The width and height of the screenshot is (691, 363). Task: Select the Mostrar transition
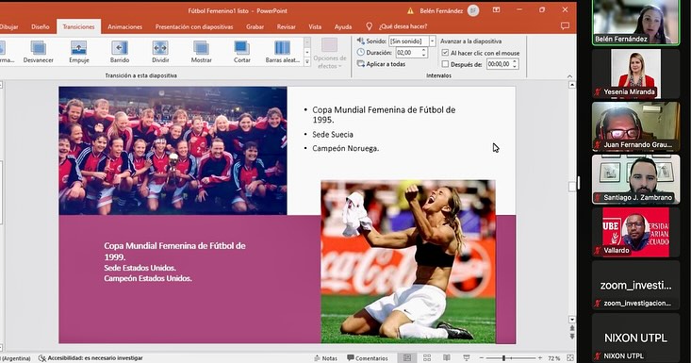tap(201, 52)
